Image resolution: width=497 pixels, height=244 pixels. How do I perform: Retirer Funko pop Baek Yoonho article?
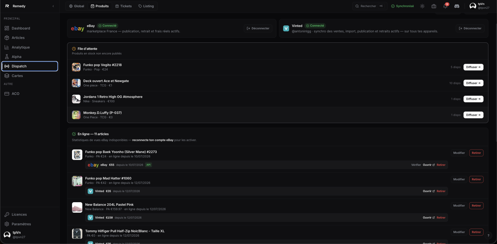476,153
